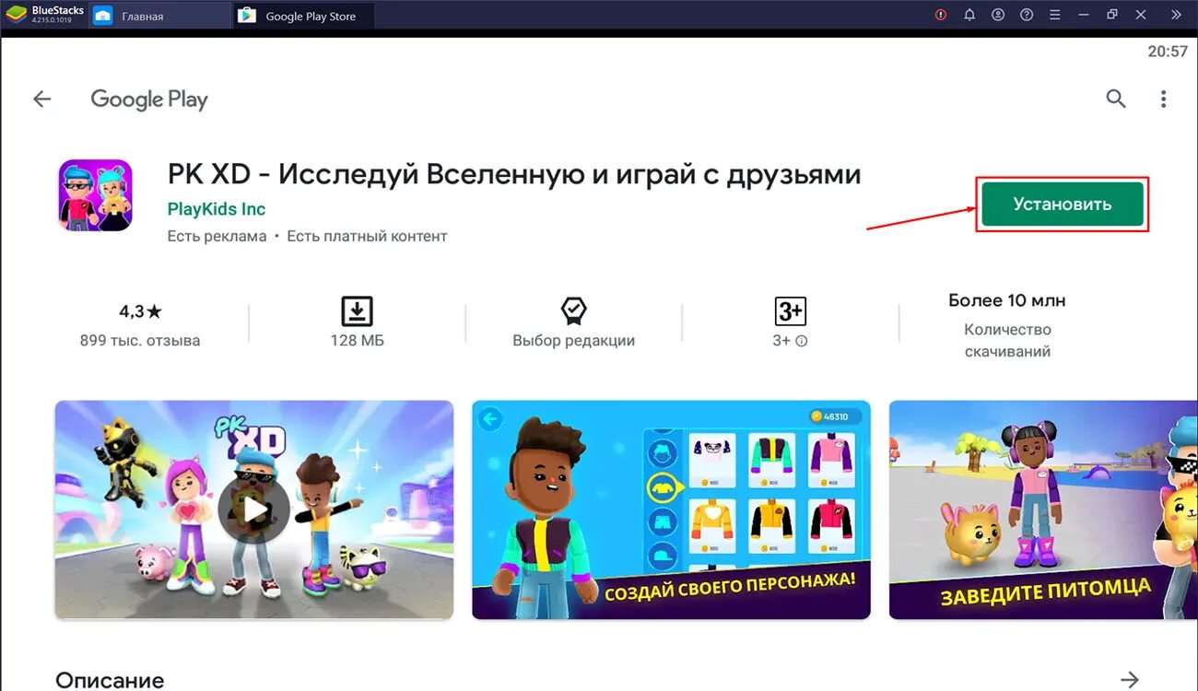Play the PK XD trailer video

tap(254, 509)
